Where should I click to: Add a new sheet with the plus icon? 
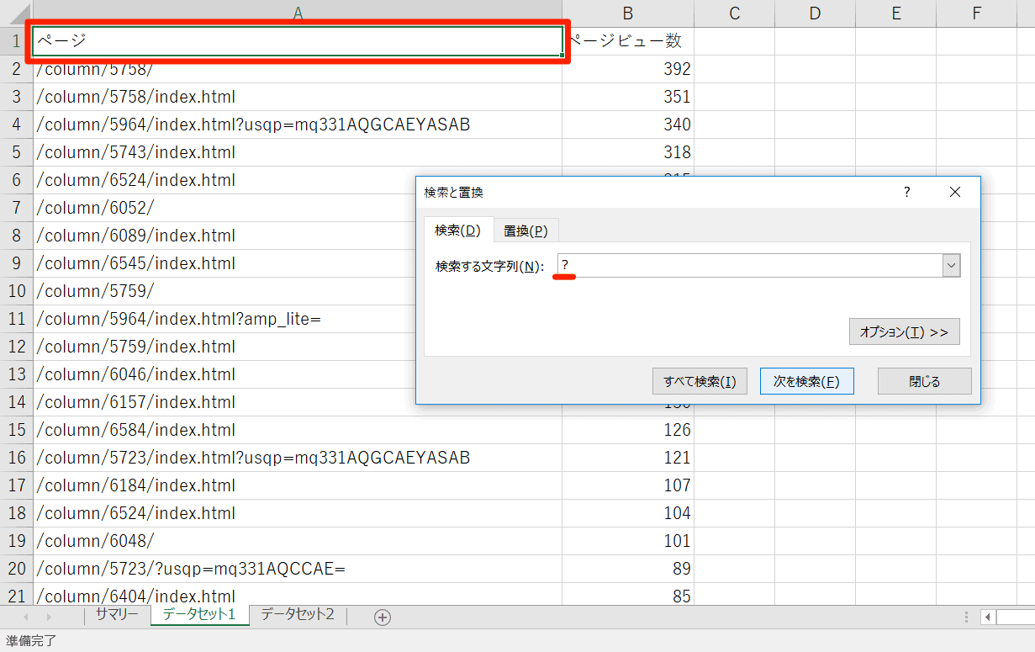pos(383,617)
